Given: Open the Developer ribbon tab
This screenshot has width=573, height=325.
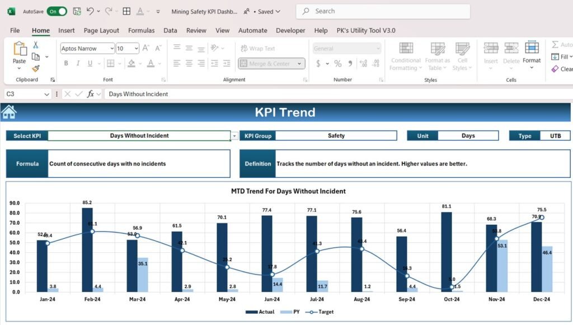Looking at the screenshot, I should [290, 30].
